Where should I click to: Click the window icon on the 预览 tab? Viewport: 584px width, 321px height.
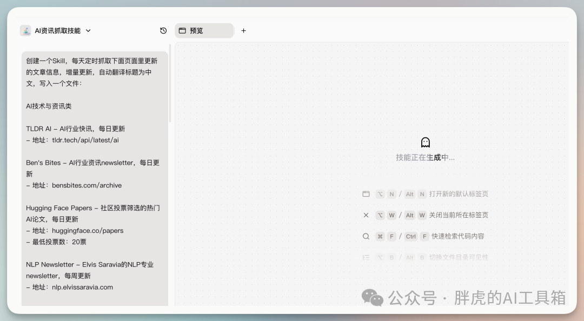click(x=182, y=30)
